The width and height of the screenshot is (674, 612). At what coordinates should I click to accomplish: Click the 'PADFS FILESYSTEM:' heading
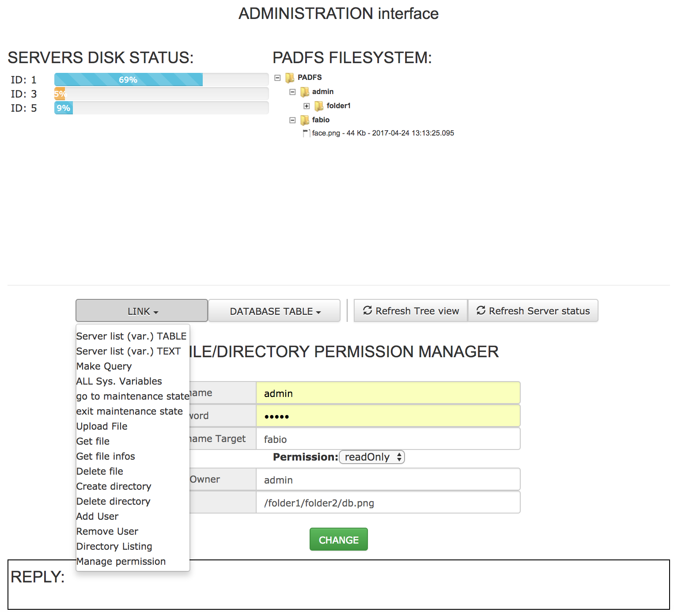point(352,58)
